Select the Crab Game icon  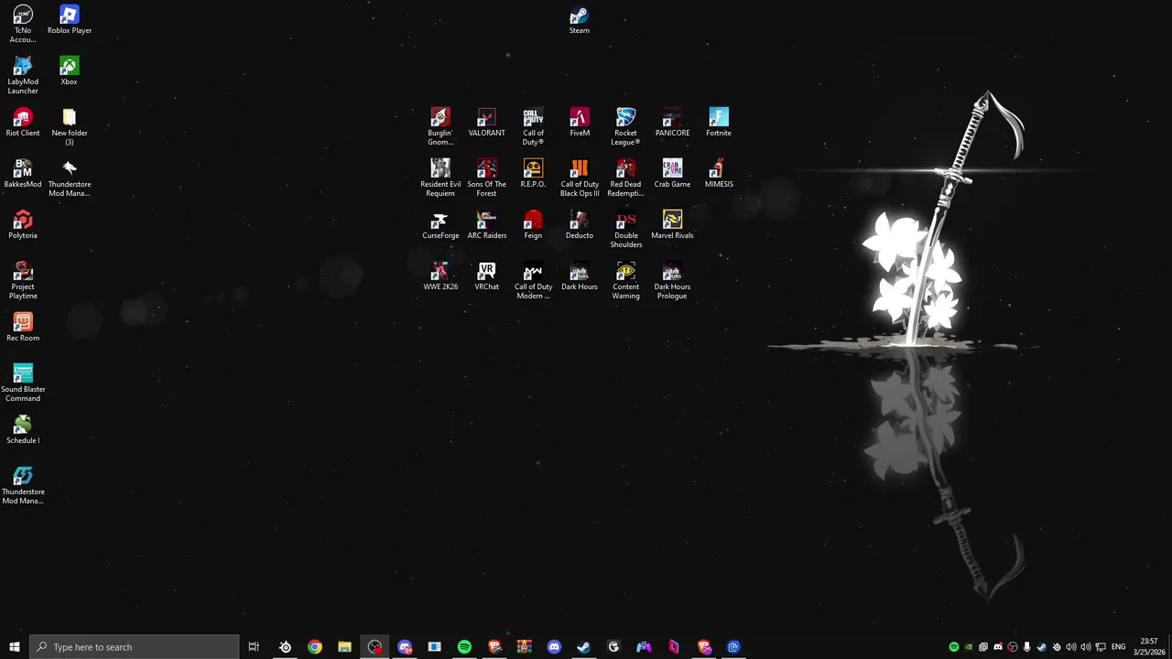672,174
